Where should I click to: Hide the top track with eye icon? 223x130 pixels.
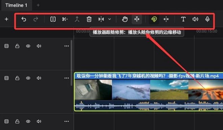tap(28, 46)
